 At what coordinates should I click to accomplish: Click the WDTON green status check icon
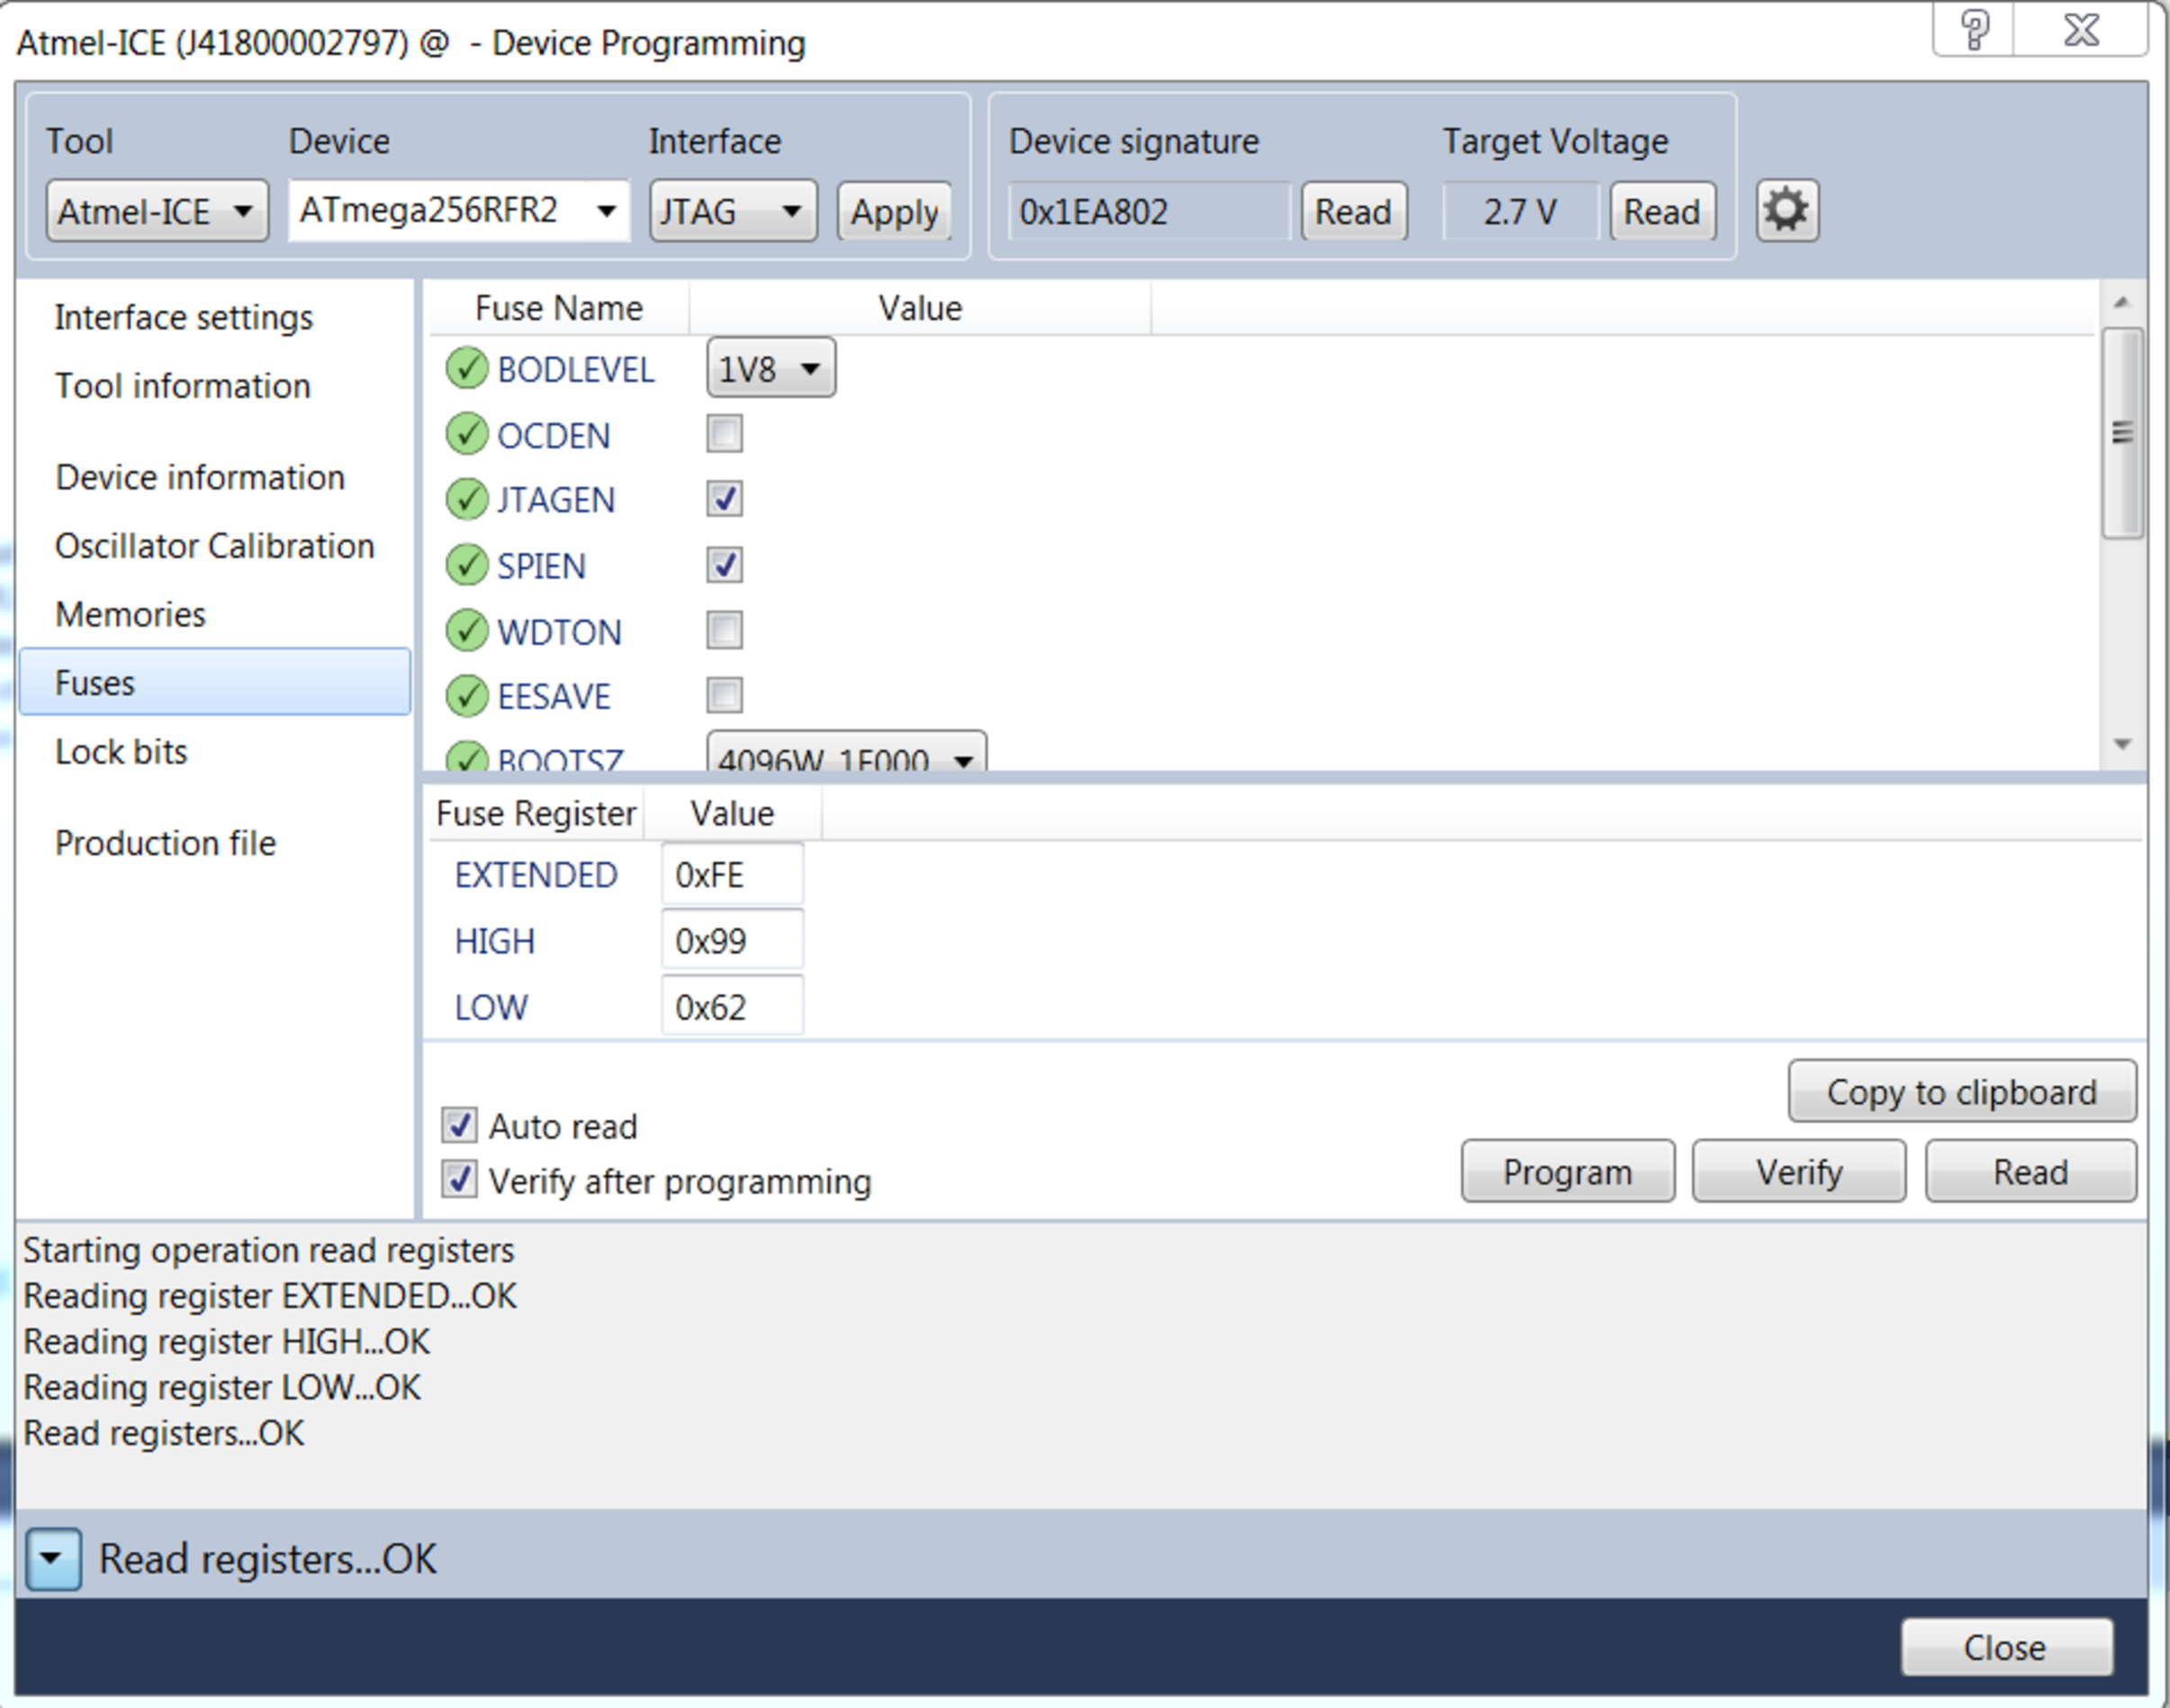[466, 631]
